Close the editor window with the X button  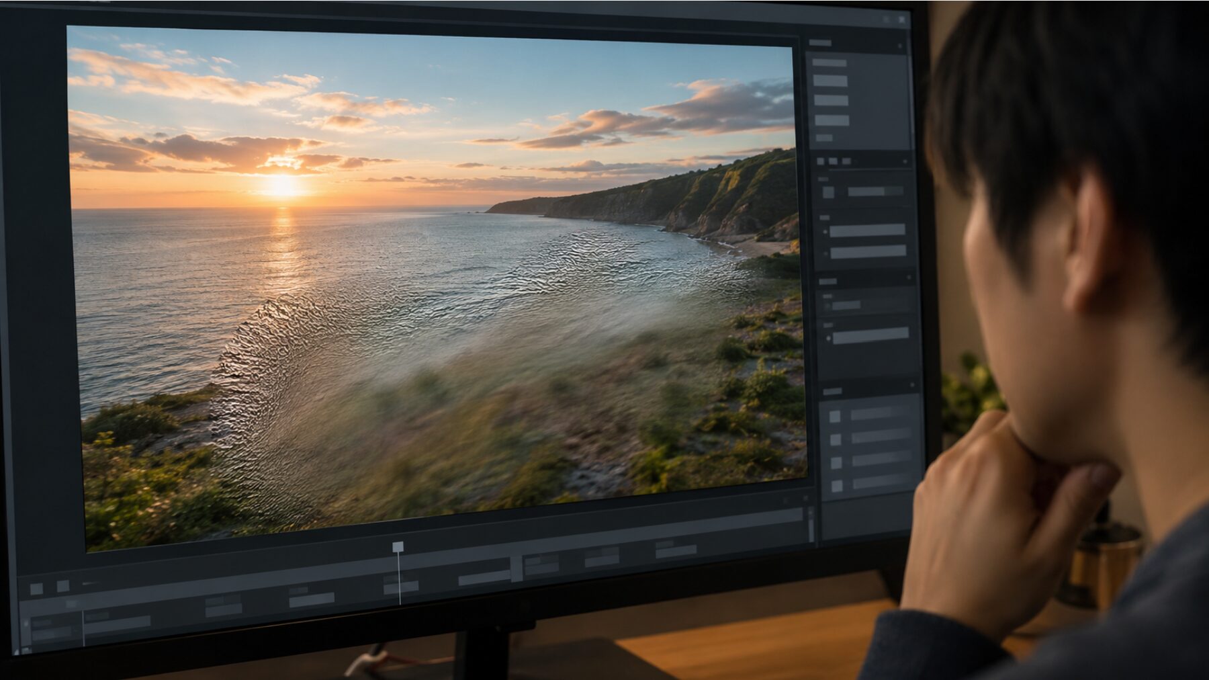(901, 19)
